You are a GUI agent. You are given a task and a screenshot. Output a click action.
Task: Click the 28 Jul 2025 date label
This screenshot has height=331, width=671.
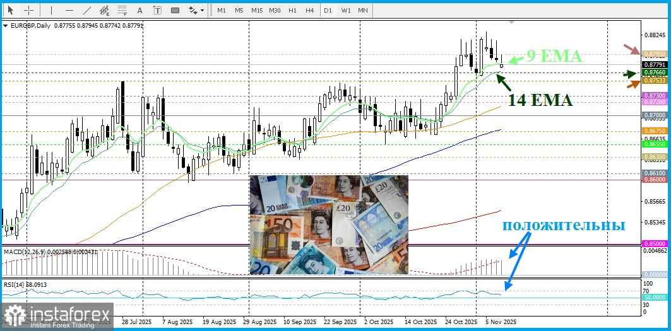click(x=136, y=322)
